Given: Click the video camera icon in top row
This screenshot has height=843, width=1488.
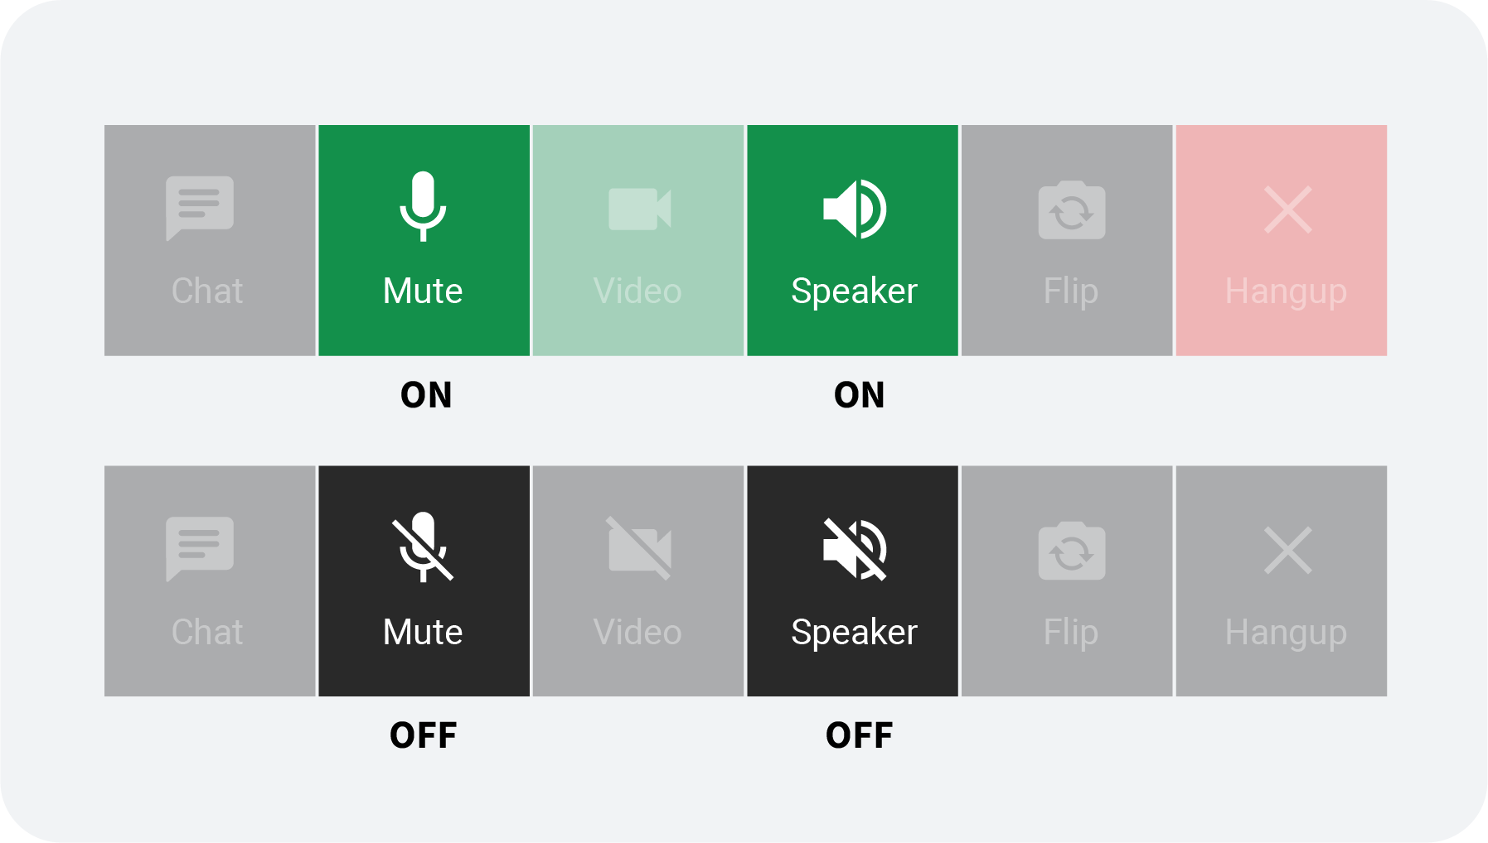Looking at the screenshot, I should (x=639, y=209).
